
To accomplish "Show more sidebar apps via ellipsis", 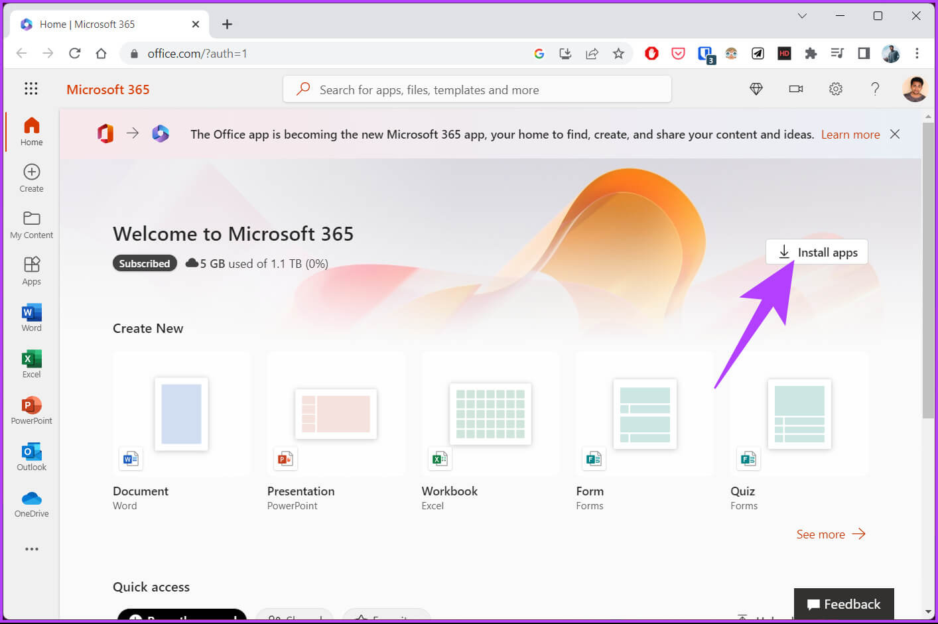I will (31, 549).
